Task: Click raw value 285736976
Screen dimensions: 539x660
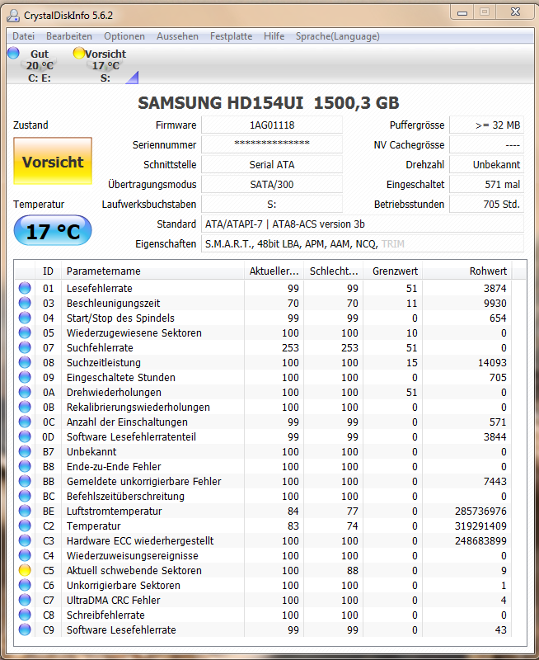Action: [x=480, y=511]
